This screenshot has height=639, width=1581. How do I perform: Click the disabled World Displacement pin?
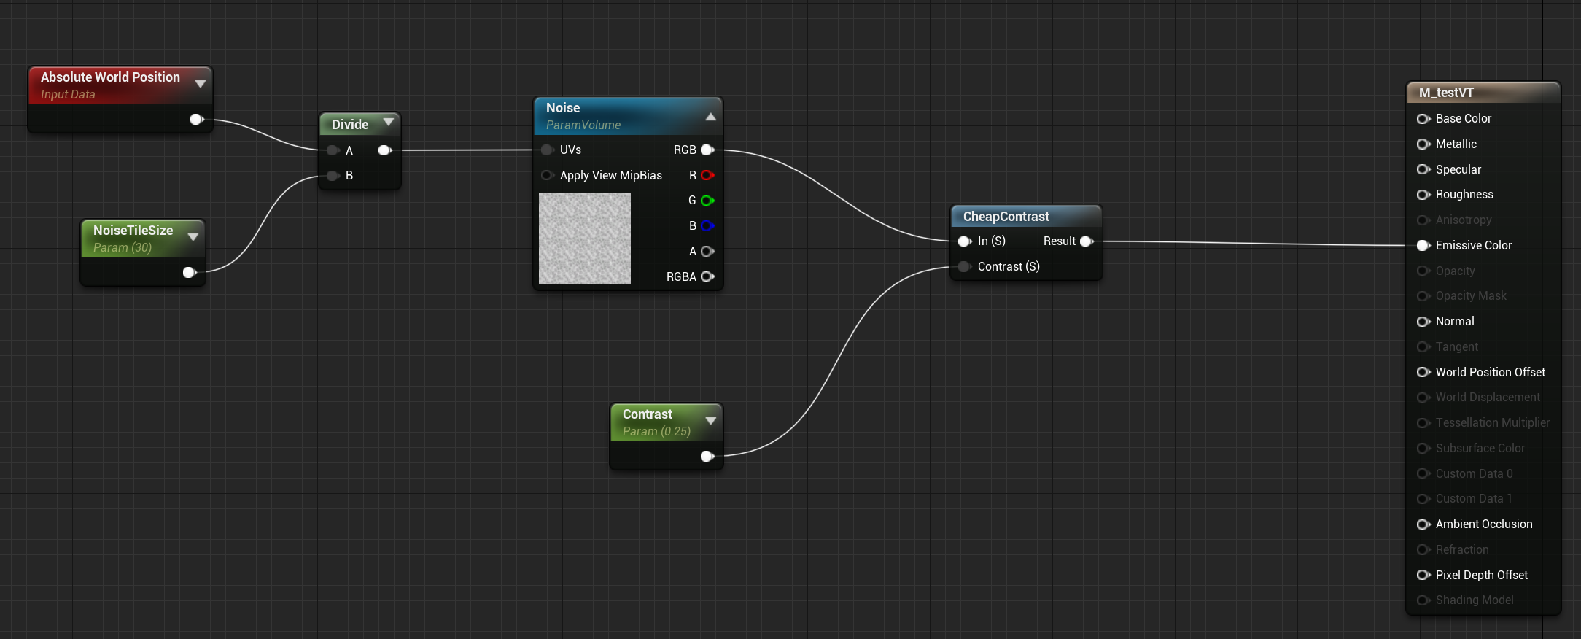(1423, 397)
